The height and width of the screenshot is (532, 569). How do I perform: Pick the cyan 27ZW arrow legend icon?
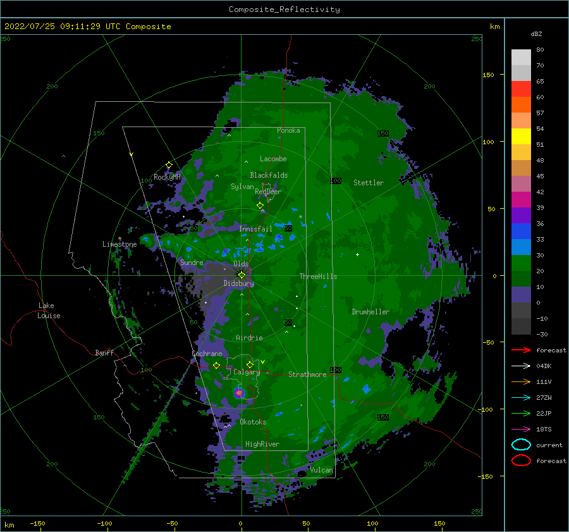pyautogui.click(x=521, y=398)
